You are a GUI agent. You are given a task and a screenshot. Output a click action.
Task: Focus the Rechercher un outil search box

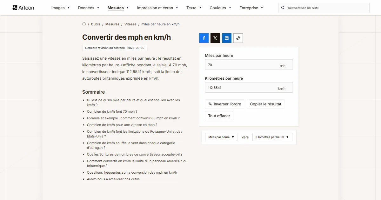pos(324,8)
